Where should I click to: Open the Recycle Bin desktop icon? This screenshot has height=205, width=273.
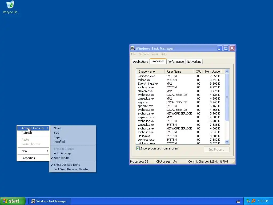(10, 7)
